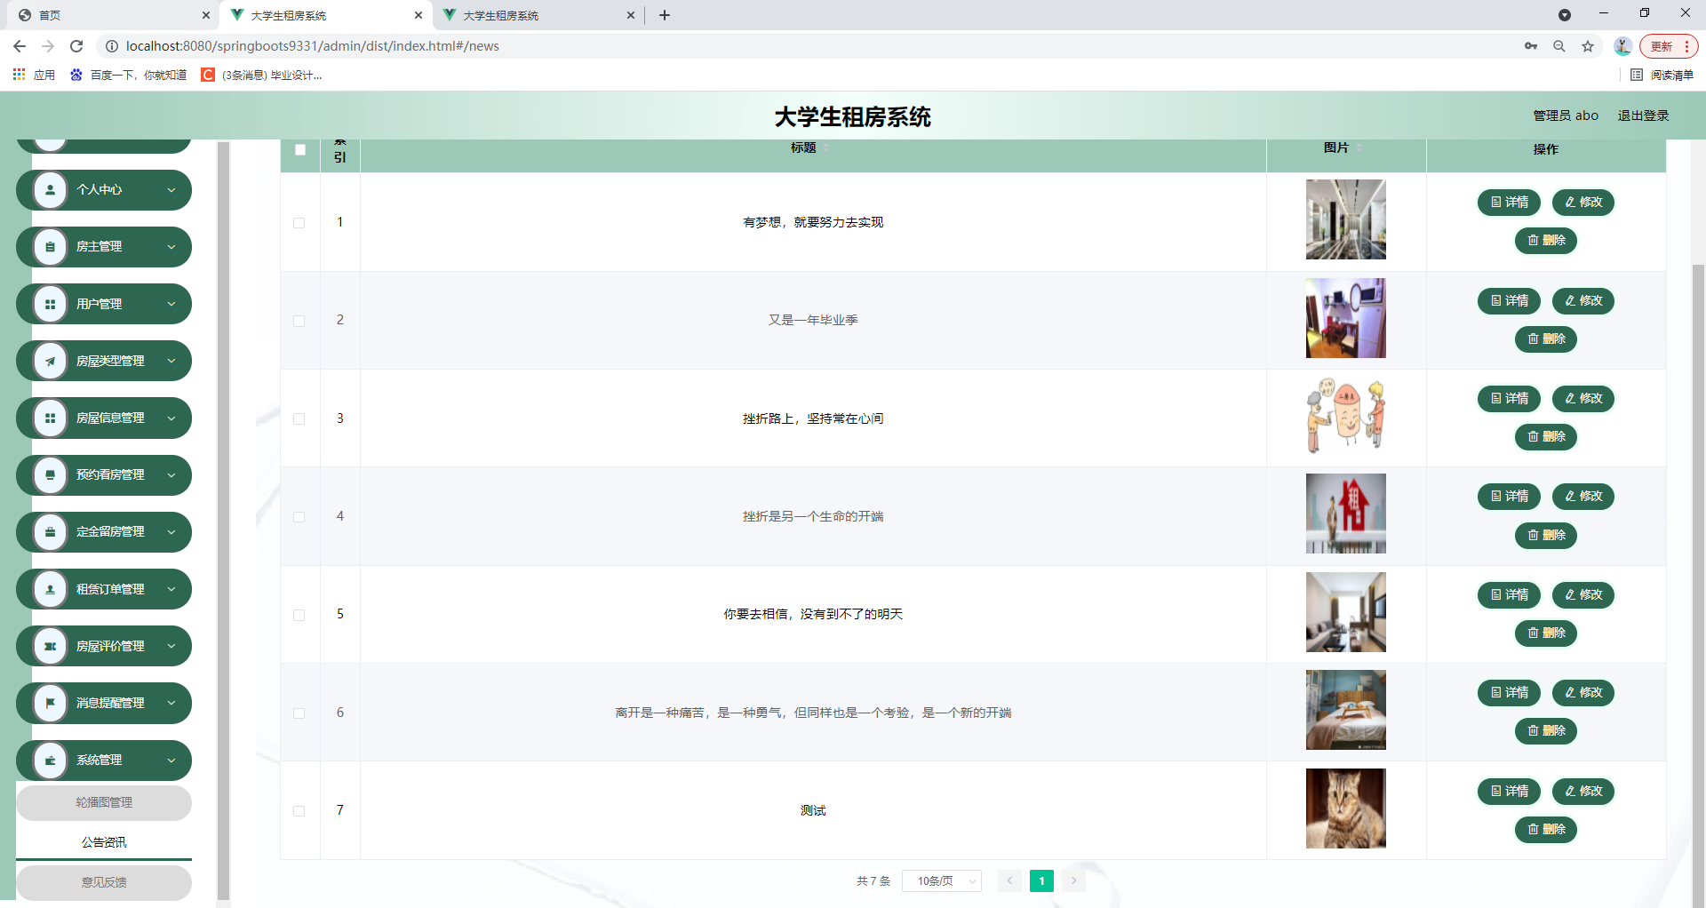1706x908 pixels.
Task: Open the 10条/页 page-size dropdown
Action: (x=942, y=880)
